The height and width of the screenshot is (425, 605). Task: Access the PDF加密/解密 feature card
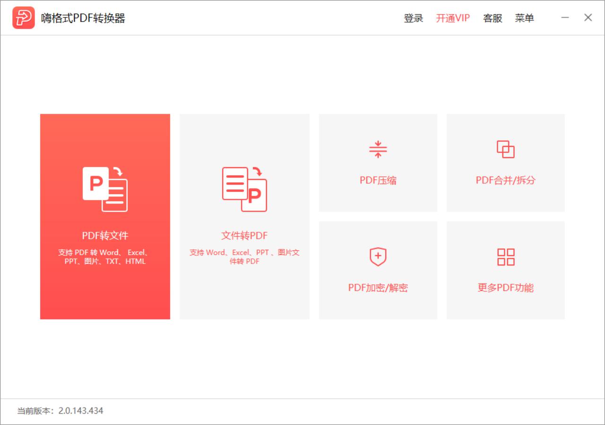(x=378, y=270)
